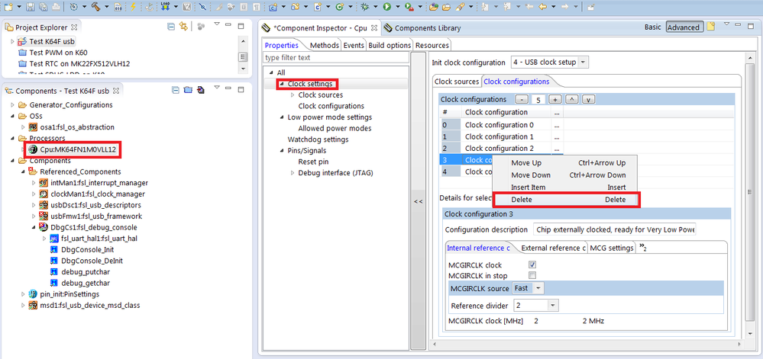The image size is (763, 359).
Task: Expand the Generator_Configurations folder
Action: tap(13, 104)
